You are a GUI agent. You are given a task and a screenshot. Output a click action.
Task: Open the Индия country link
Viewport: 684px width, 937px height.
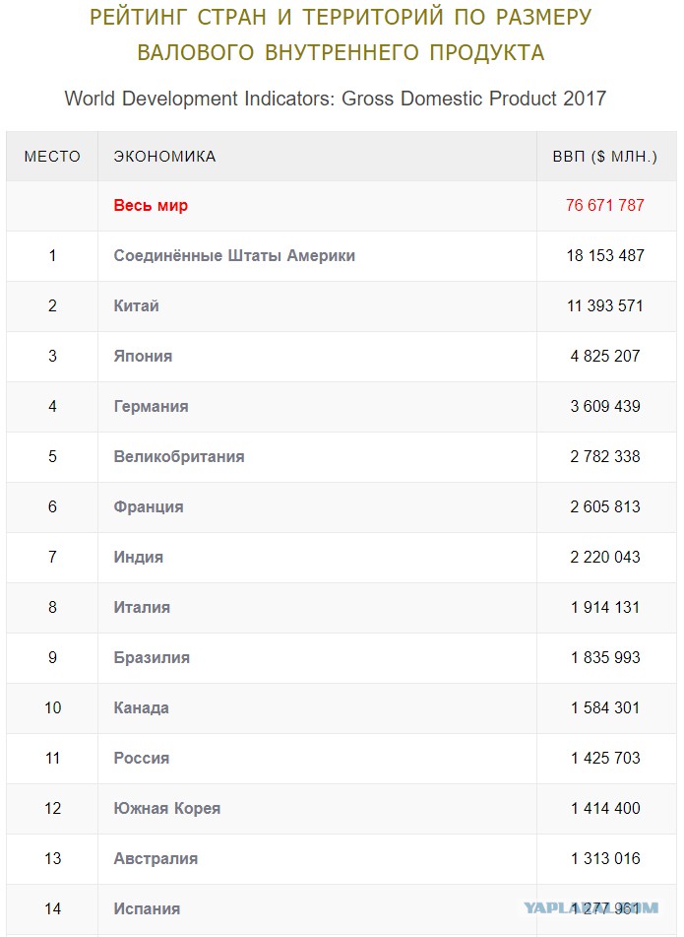click(x=139, y=557)
